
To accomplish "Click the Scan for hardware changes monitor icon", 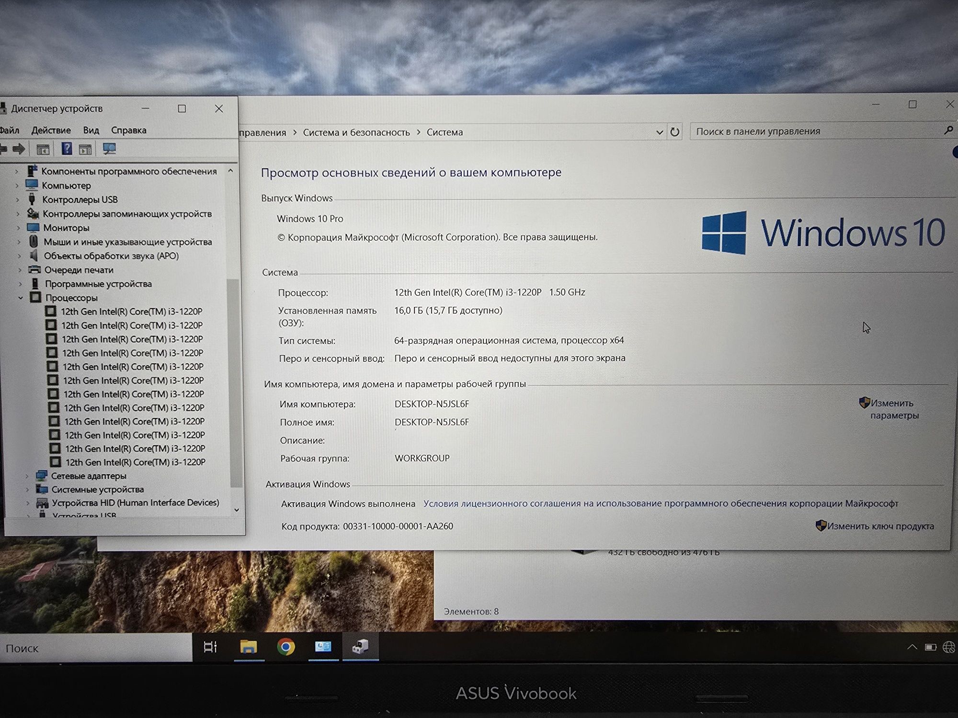I will coord(109,149).
